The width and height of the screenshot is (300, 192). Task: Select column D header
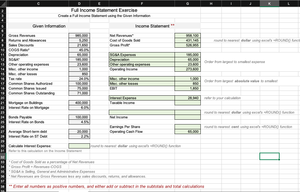[79, 4]
